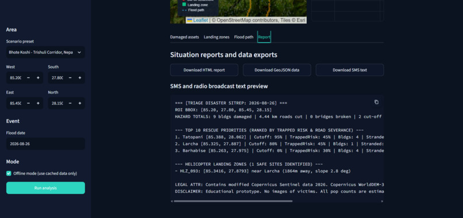Decrease the North coordinate value

coord(70,103)
